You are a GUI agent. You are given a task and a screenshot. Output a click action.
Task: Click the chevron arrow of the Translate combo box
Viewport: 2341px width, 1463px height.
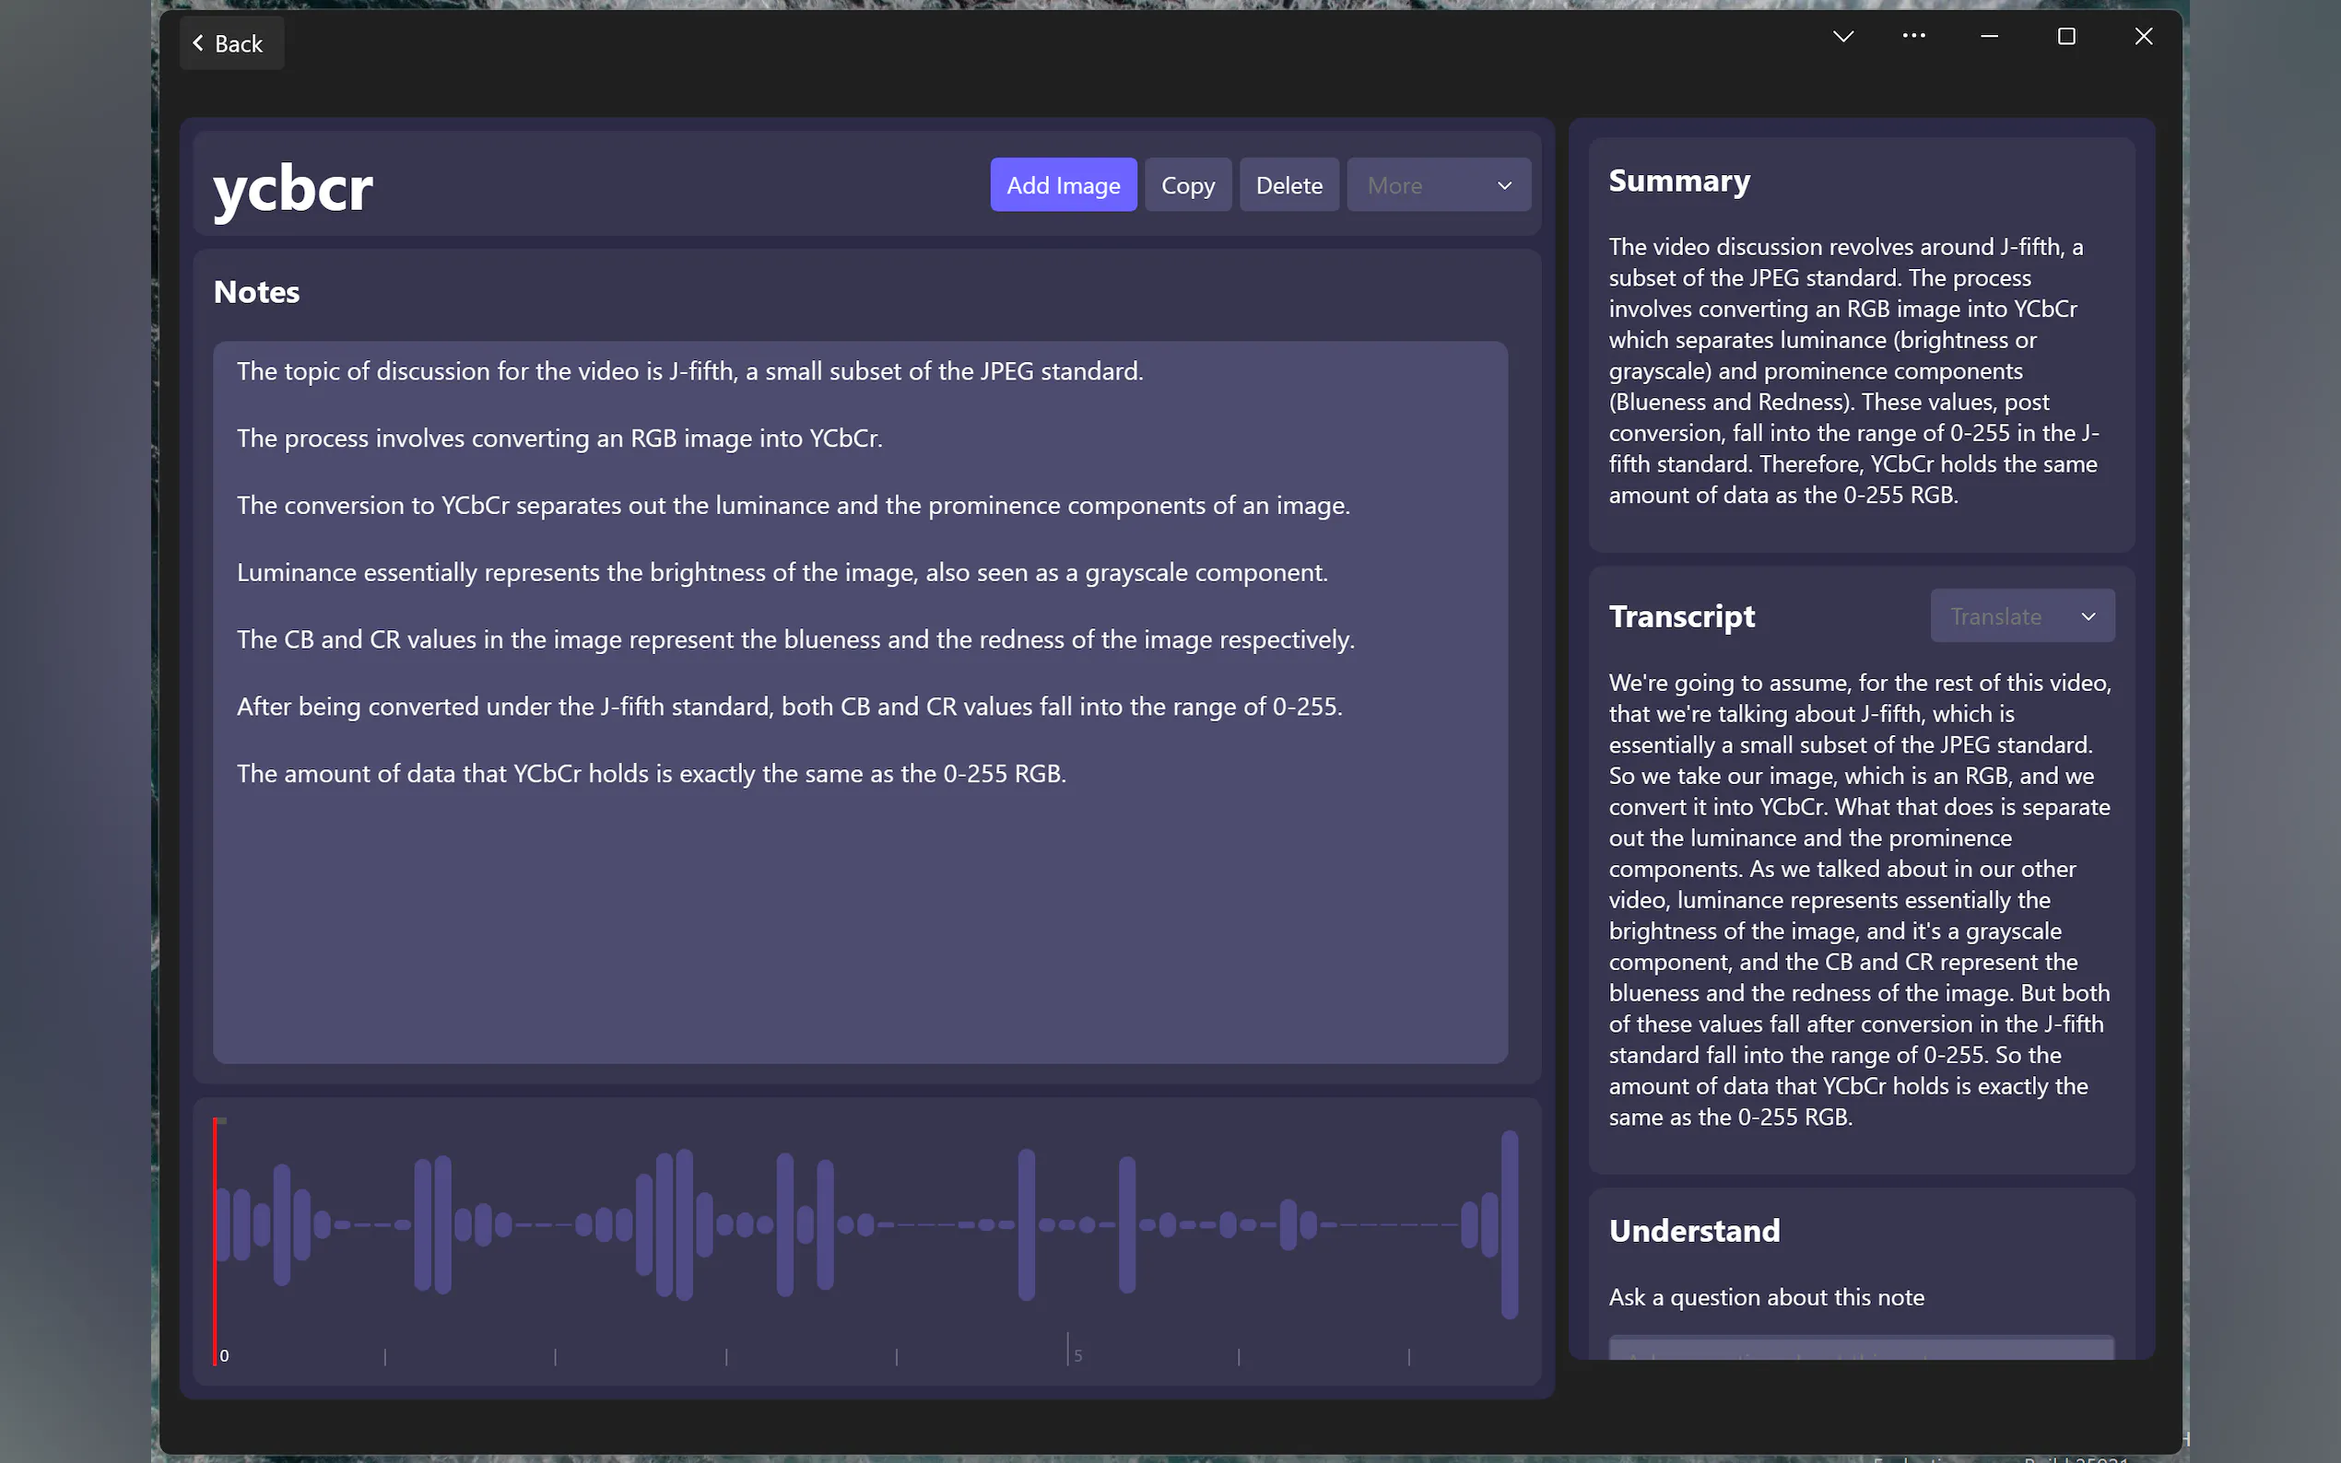pyautogui.click(x=2088, y=616)
